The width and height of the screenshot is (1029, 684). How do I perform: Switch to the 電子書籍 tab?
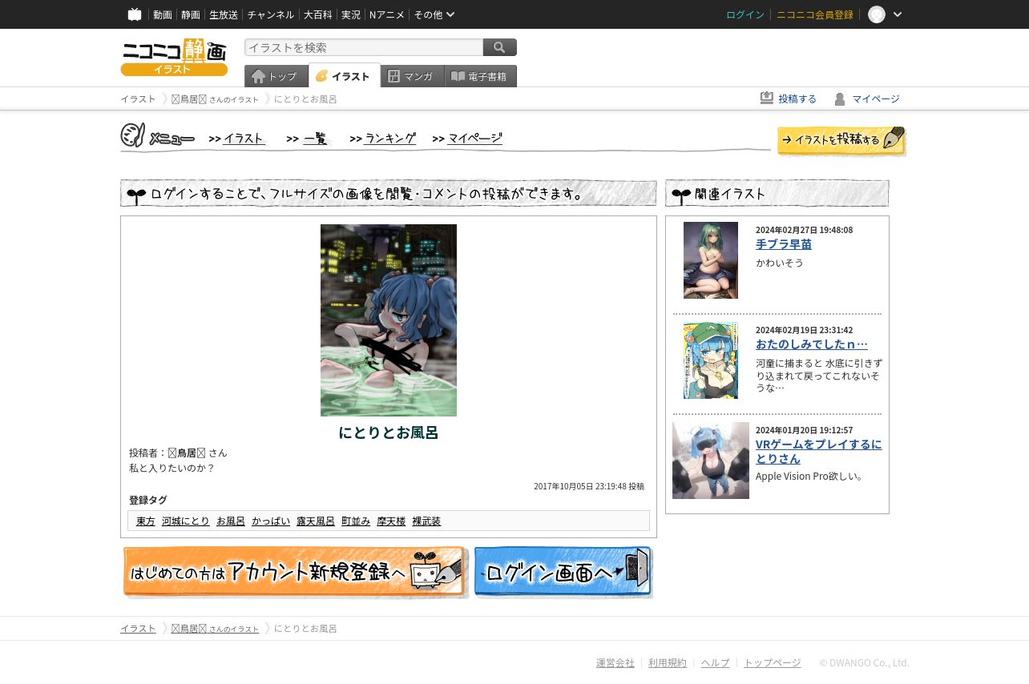tap(481, 76)
